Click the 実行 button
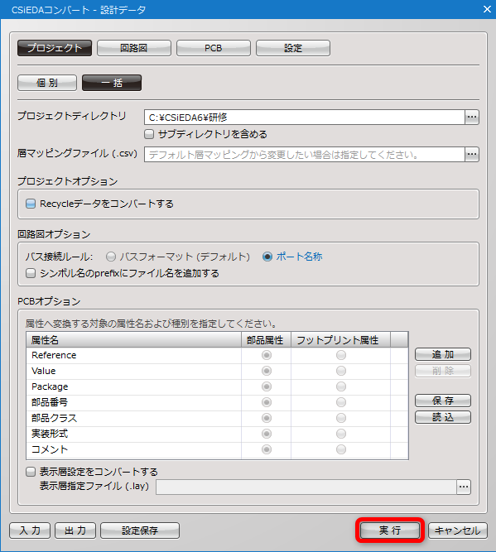Image resolution: width=496 pixels, height=552 pixels. point(390,530)
